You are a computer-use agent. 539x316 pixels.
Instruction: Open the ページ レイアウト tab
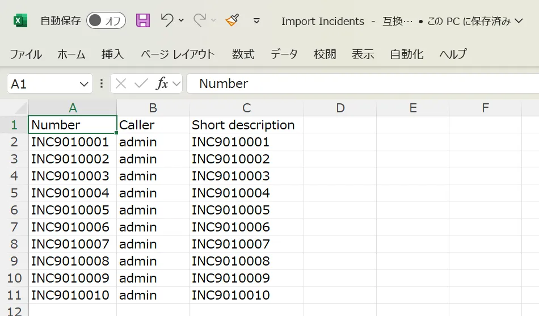178,54
